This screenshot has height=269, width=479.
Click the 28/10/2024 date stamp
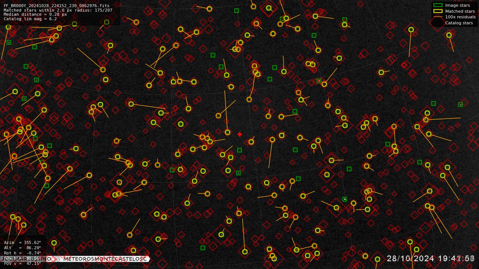410,259
